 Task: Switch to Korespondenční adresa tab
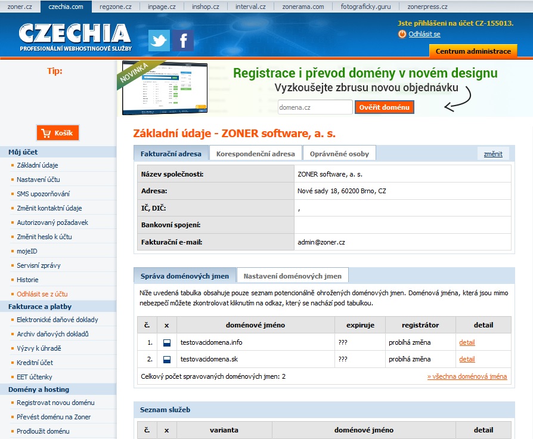click(255, 153)
